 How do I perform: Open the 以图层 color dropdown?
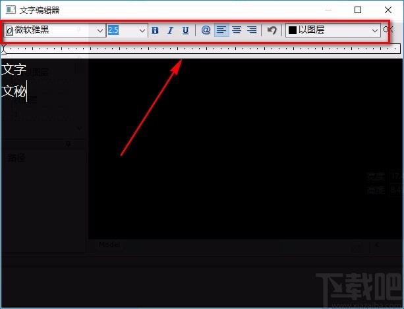pyautogui.click(x=375, y=30)
